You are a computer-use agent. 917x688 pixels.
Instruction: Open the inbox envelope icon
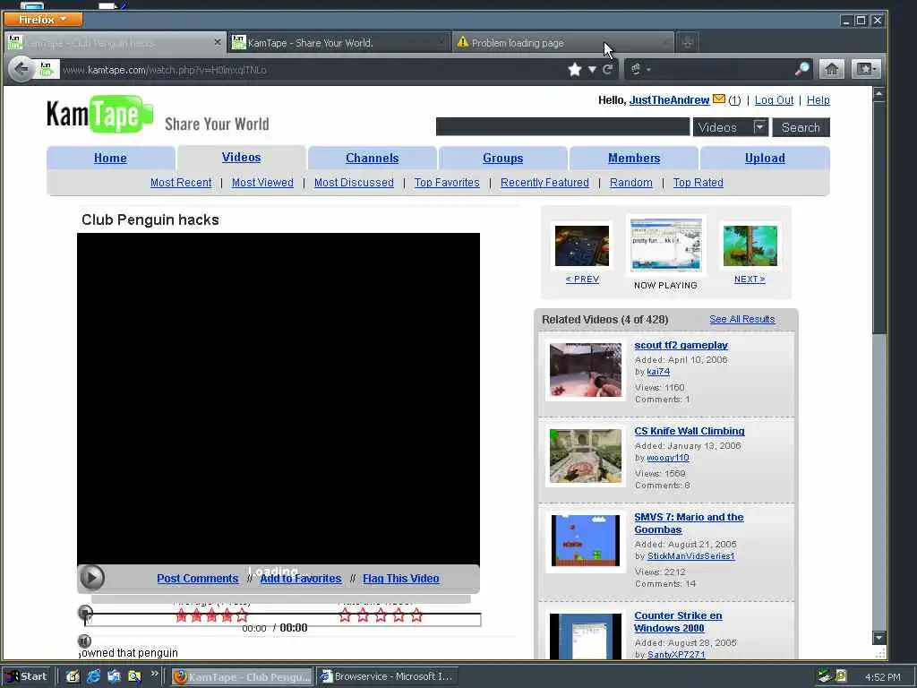[x=719, y=99]
